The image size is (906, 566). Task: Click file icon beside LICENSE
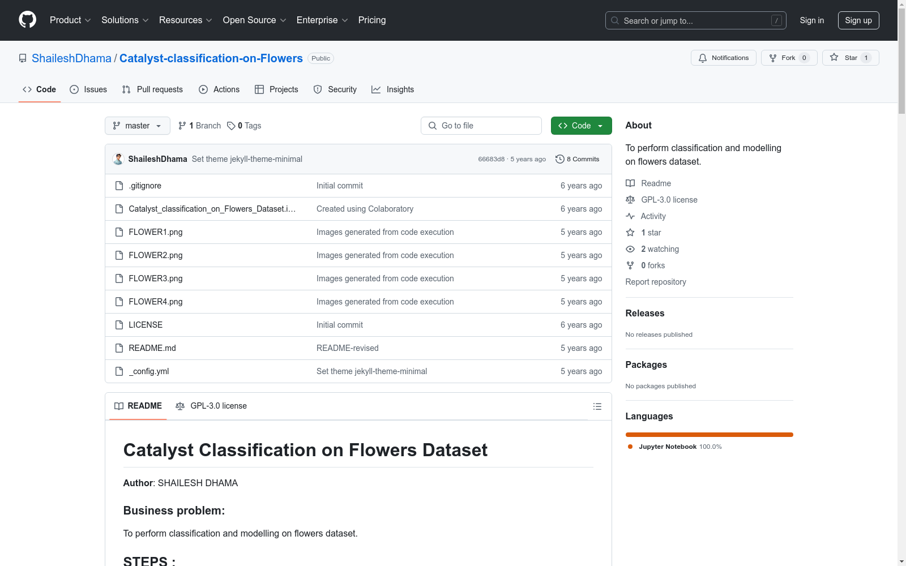coord(119,325)
